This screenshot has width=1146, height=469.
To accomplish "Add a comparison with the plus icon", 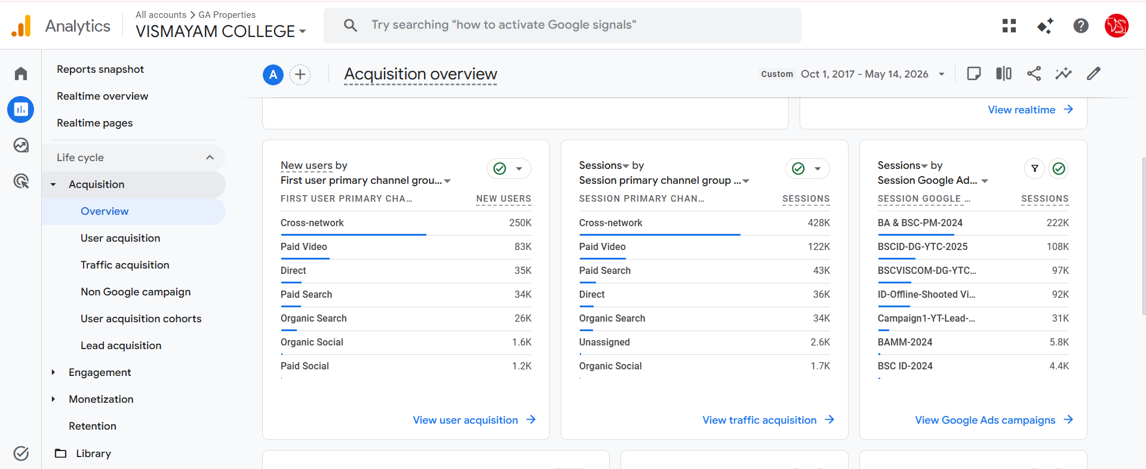I will pyautogui.click(x=300, y=75).
